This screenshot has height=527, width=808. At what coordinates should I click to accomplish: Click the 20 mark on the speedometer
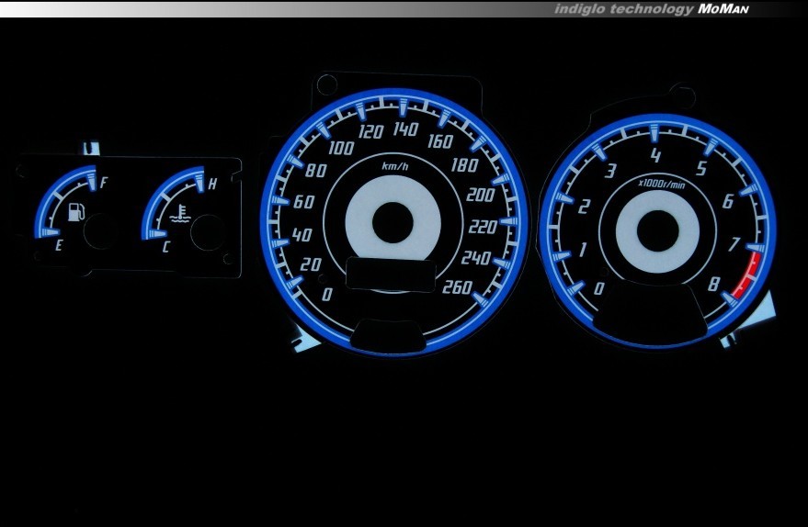[x=311, y=265]
